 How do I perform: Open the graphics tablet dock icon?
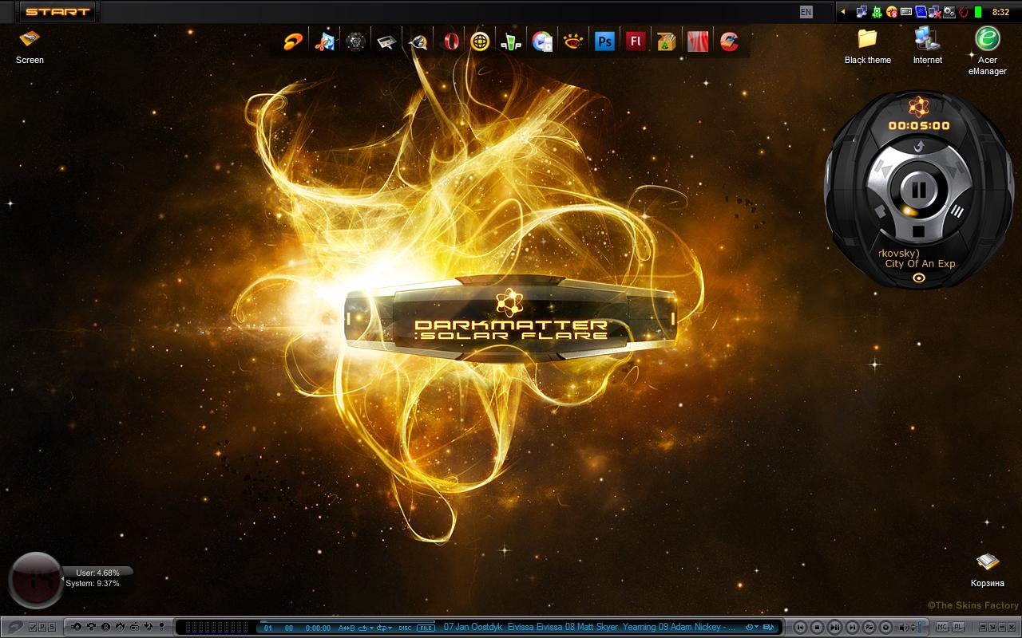(387, 41)
